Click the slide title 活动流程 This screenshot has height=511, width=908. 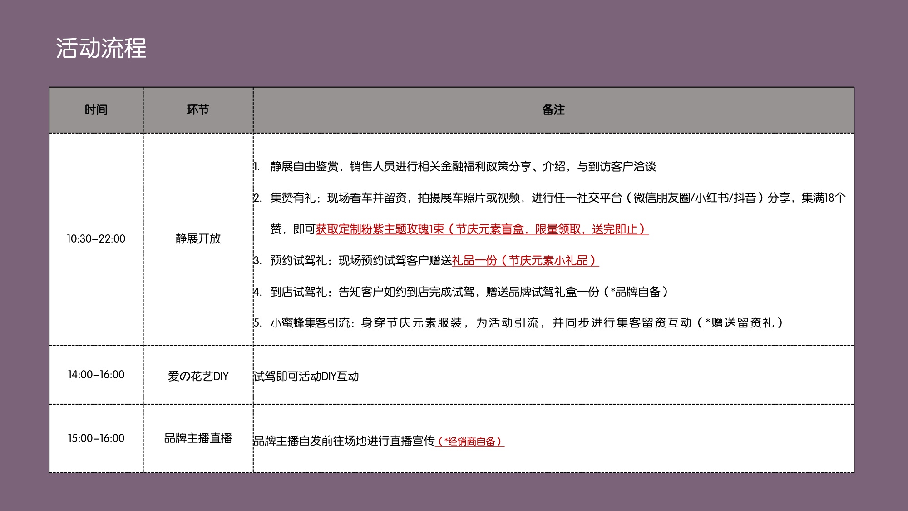101,48
